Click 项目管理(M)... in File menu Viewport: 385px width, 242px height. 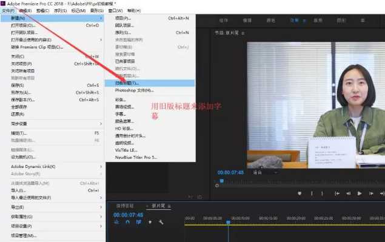click(52, 235)
